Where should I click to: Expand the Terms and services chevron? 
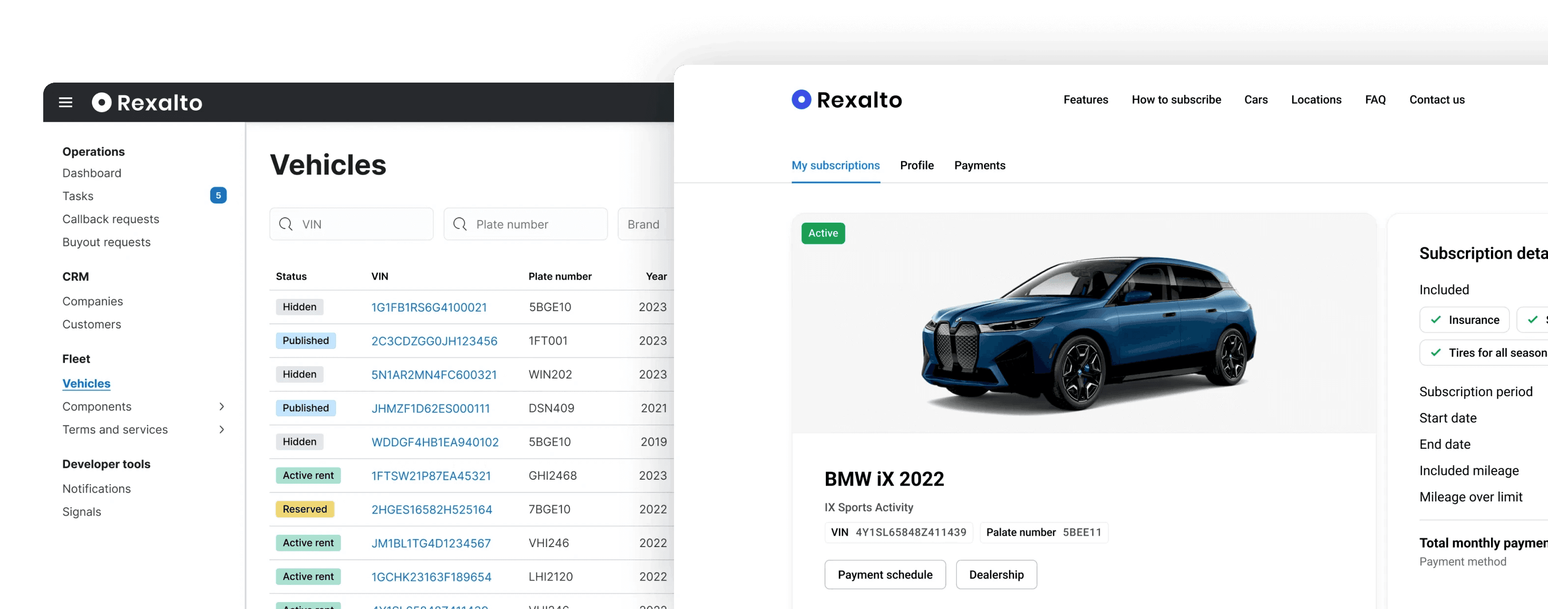[x=222, y=429]
